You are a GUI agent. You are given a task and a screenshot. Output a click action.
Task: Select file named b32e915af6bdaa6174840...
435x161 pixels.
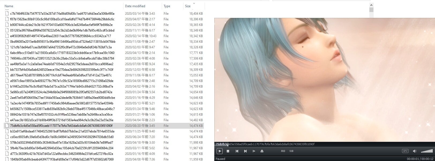coord(62,131)
